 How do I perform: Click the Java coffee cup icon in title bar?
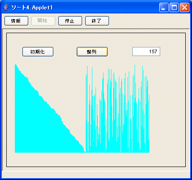pyautogui.click(x=6, y=8)
